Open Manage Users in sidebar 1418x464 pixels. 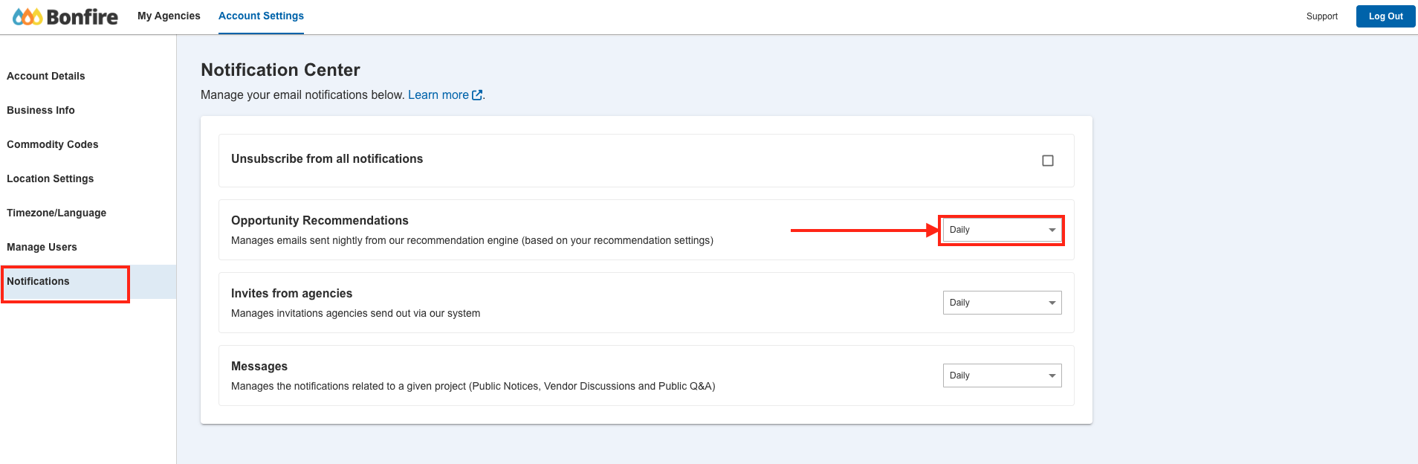42,247
